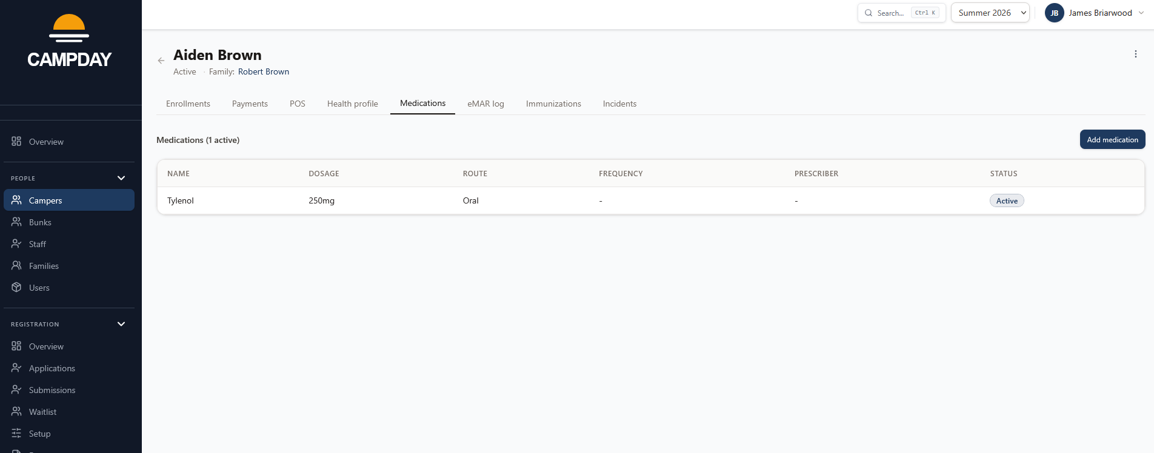This screenshot has height=453, width=1154.
Task: Click the Campers people icon
Action: [16, 200]
